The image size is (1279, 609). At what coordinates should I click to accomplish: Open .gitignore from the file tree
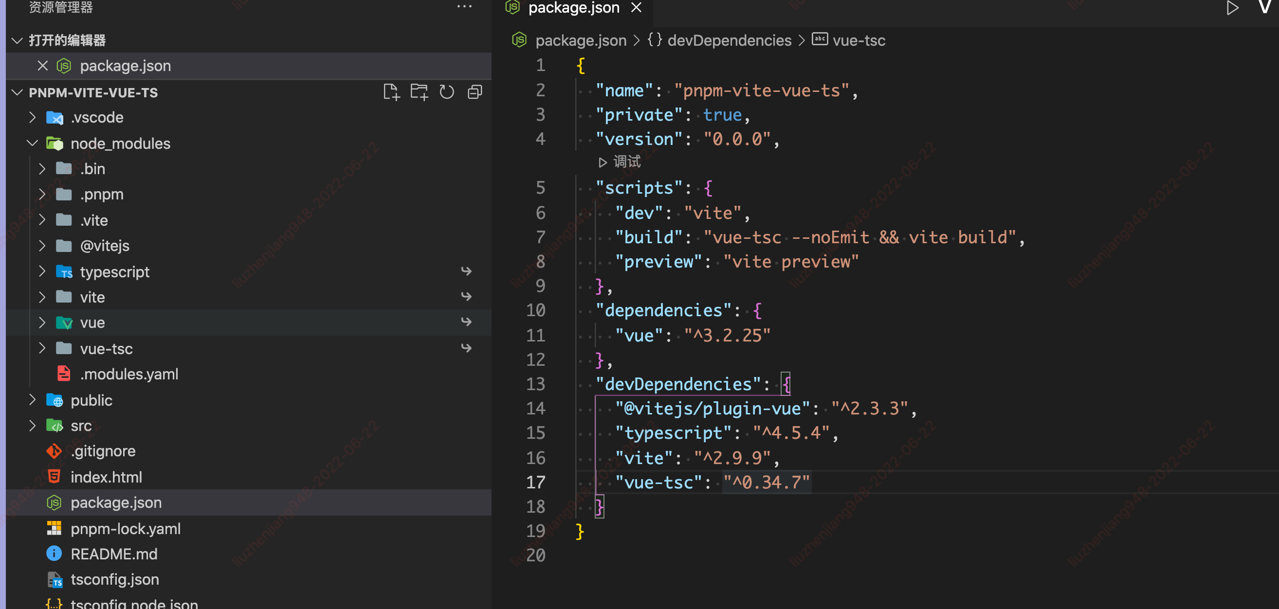click(x=249, y=451)
